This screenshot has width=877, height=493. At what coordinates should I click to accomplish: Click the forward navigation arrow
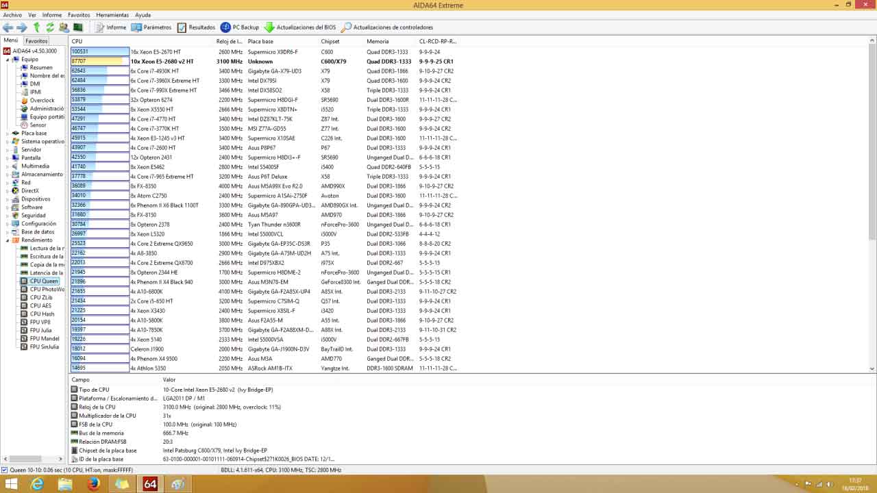coord(22,27)
